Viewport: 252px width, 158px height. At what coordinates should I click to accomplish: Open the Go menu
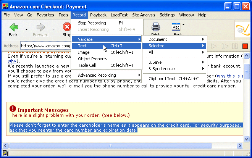[x=30, y=15]
